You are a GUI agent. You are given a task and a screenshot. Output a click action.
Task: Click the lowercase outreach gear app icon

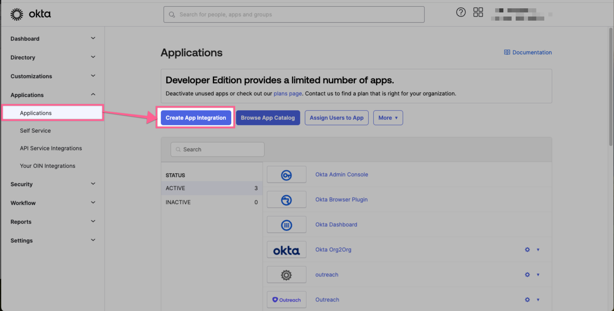286,275
